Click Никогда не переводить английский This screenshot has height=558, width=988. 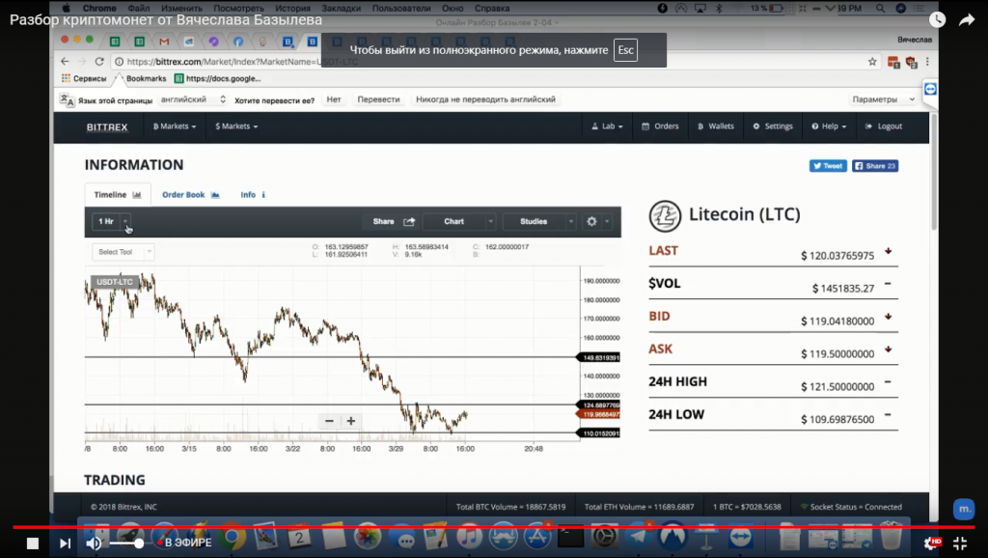click(486, 99)
